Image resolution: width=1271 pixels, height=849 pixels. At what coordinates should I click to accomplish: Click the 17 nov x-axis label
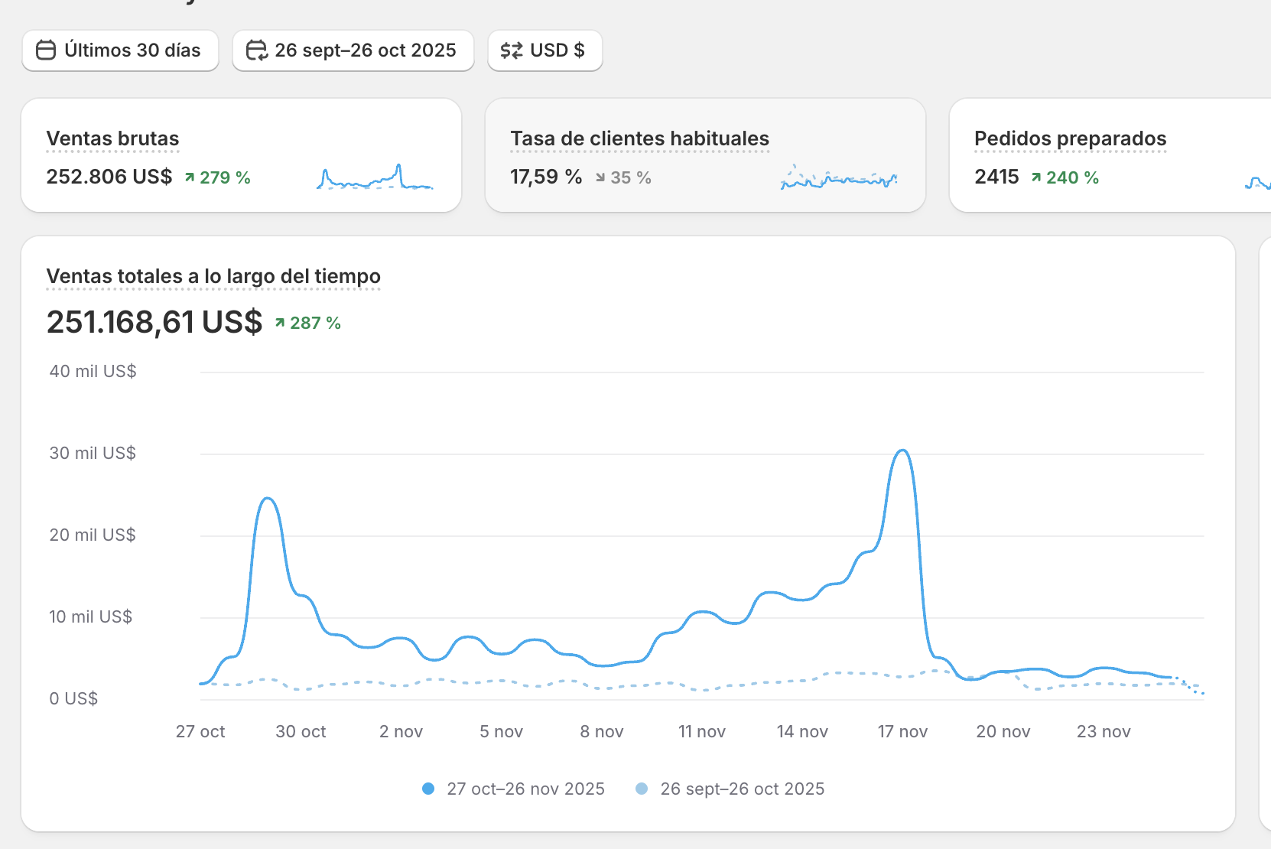coord(902,732)
